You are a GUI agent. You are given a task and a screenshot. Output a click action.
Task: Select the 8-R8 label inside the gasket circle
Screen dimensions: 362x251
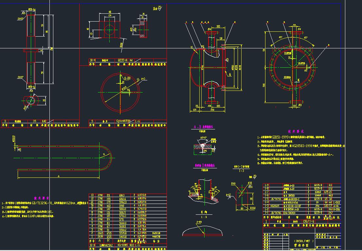point(127,78)
